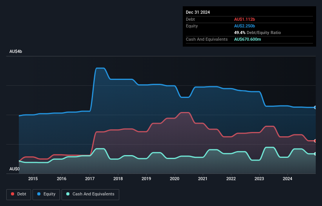Click the 2016 x-axis label
This screenshot has height=206, width=322.
coord(62,179)
